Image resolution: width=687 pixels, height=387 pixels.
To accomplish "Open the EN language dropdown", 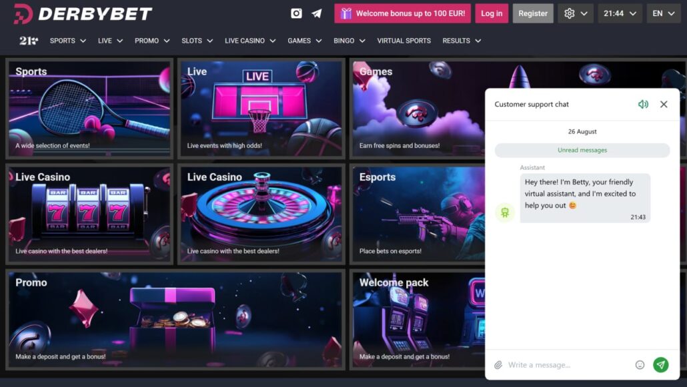I will point(664,13).
